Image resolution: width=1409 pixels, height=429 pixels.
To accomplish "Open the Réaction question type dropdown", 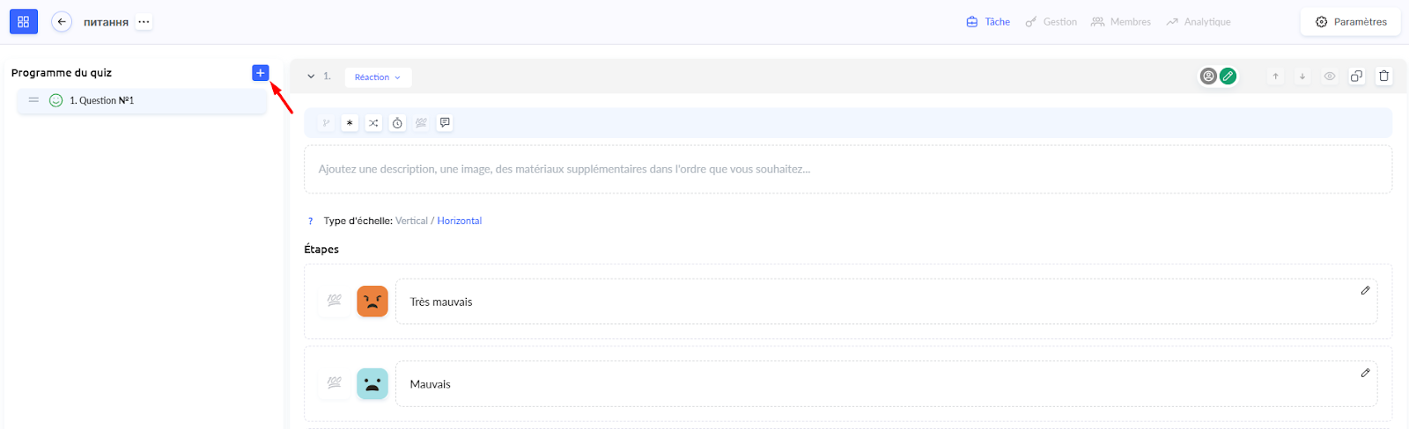I will tap(378, 77).
